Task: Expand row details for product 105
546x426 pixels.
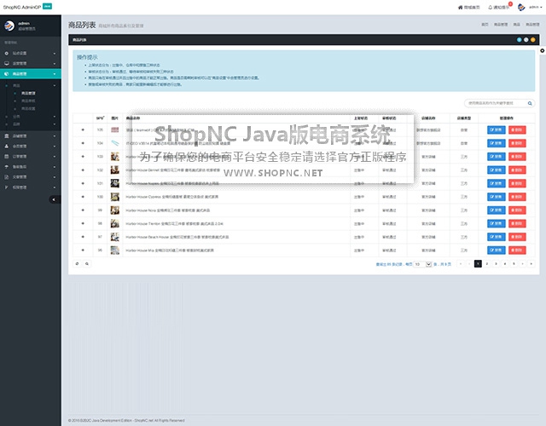Action: click(83, 130)
